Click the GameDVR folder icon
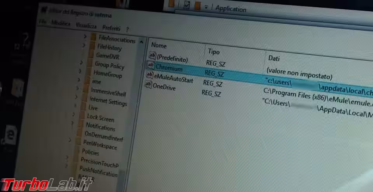The height and width of the screenshot is (192, 373). click(x=91, y=54)
